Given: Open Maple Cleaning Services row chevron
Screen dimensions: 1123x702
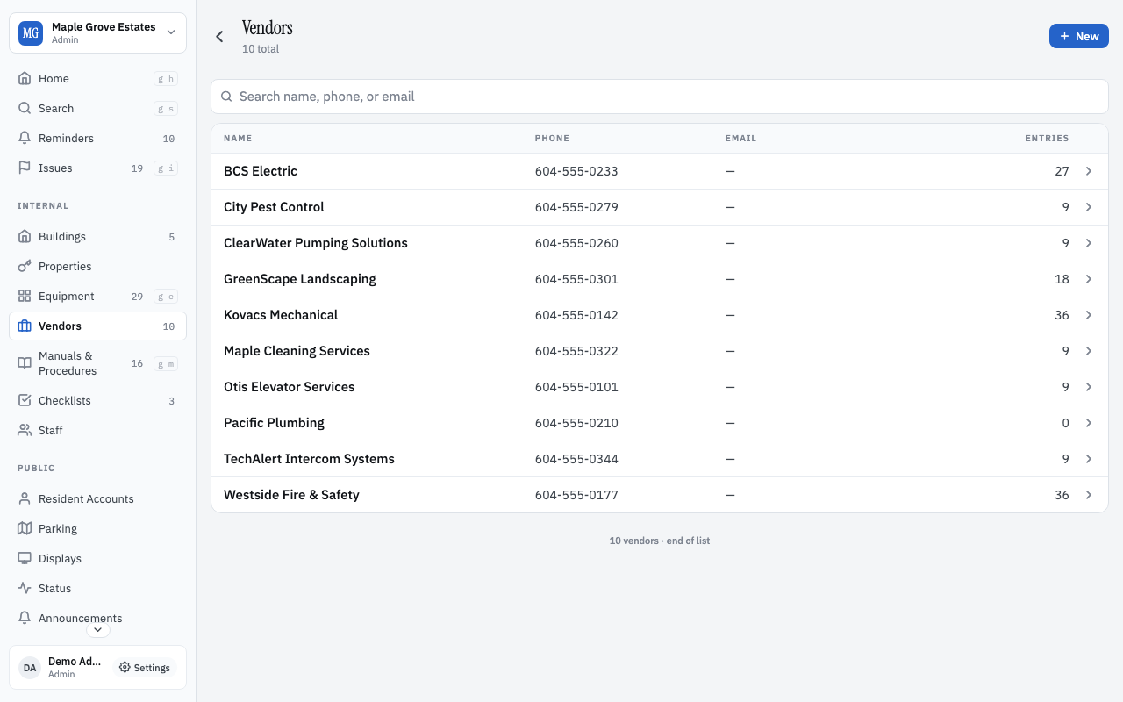Looking at the screenshot, I should click(x=1089, y=351).
